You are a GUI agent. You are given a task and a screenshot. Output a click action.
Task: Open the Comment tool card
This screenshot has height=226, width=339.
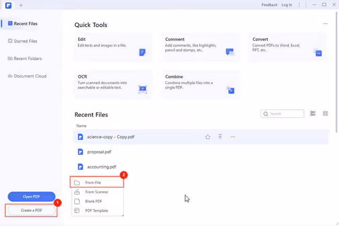[200, 46]
